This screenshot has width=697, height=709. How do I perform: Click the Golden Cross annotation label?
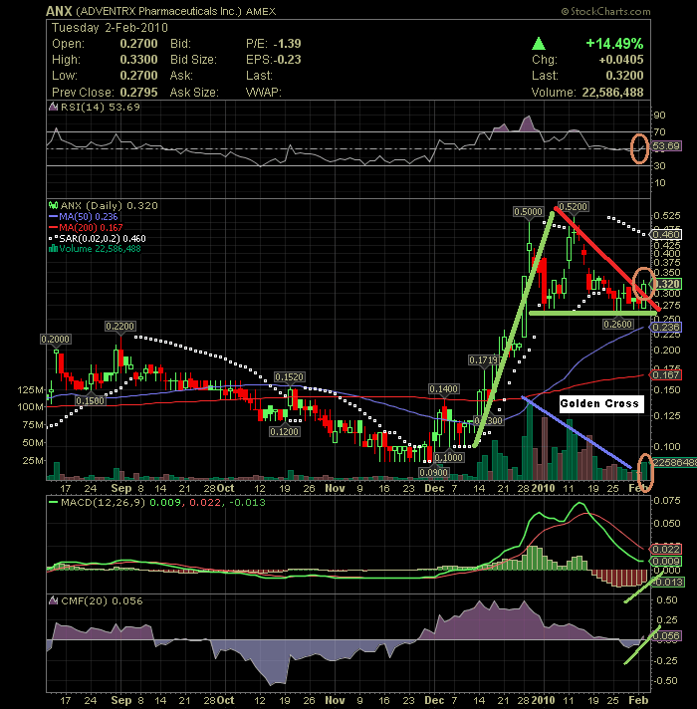coord(599,404)
